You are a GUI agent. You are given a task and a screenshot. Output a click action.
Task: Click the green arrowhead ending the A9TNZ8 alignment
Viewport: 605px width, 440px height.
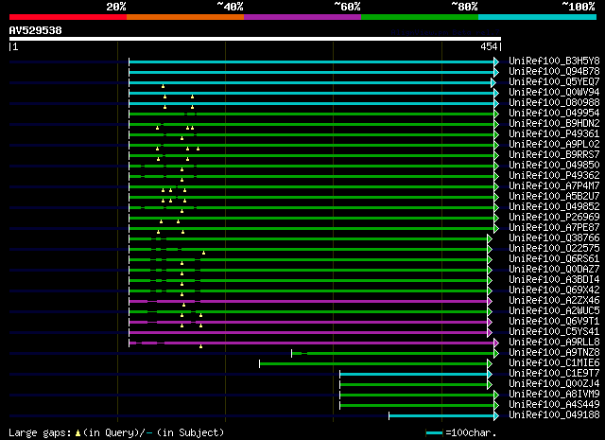pos(496,354)
